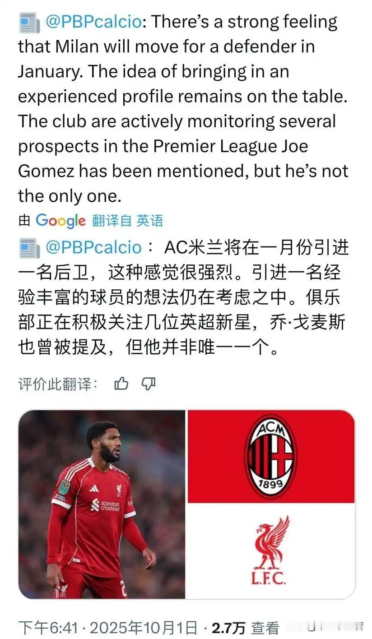Click the Adidas logo on the red jersey

[x=94, y=488]
